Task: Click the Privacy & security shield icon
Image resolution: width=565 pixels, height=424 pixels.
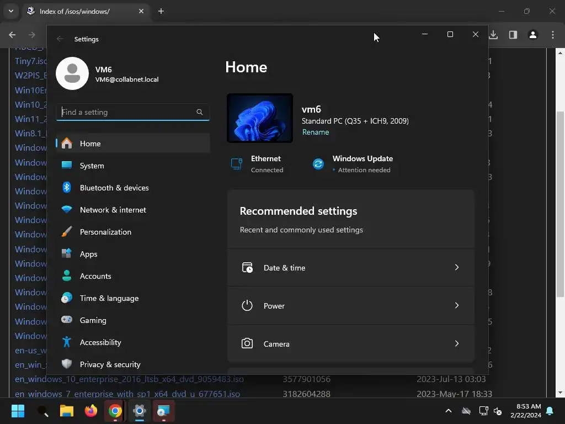Action: click(67, 364)
